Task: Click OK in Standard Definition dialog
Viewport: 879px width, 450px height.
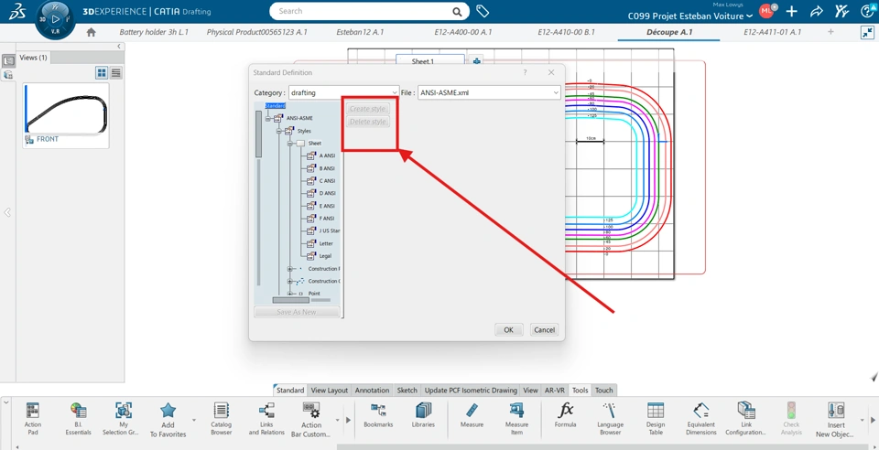Action: point(508,329)
